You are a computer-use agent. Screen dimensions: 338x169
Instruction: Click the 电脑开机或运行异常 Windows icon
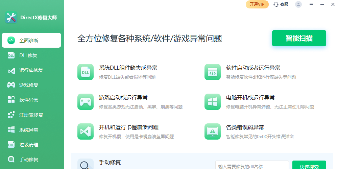click(x=212, y=102)
